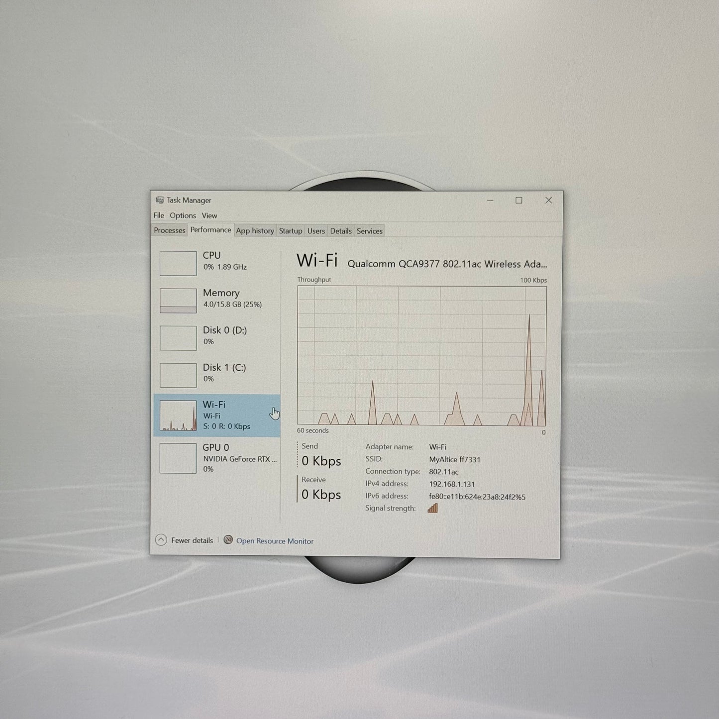Viewport: 719px width, 719px height.
Task: Open Disk 0 (D:) performance entry
Action: point(217,338)
